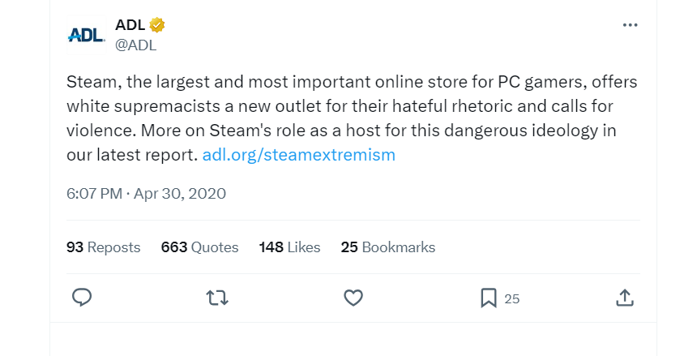Click the reply speech bubble icon
The image size is (680, 356).
click(81, 298)
